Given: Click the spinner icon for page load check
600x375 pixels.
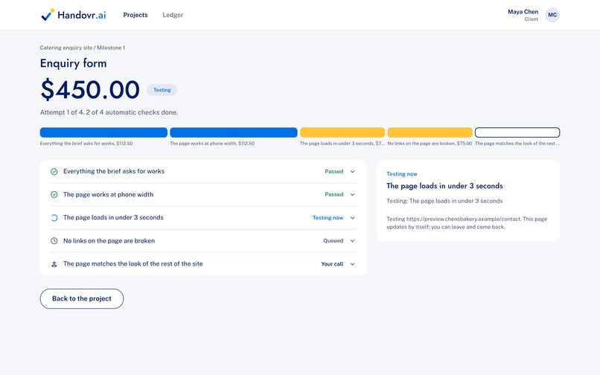Looking at the screenshot, I should (x=54, y=218).
